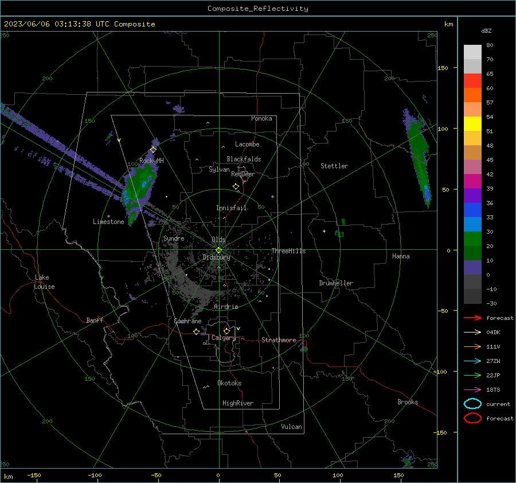This screenshot has width=516, height=483.
Task: Click the slate-purple 0 dBZ swatch
Action: coord(472,267)
